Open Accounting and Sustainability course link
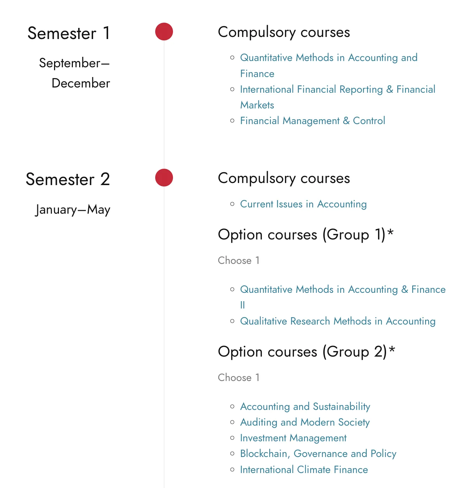 (x=305, y=407)
